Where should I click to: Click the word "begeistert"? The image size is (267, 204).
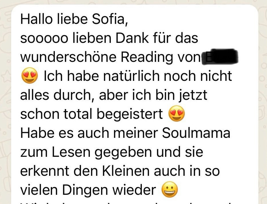(x=130, y=114)
